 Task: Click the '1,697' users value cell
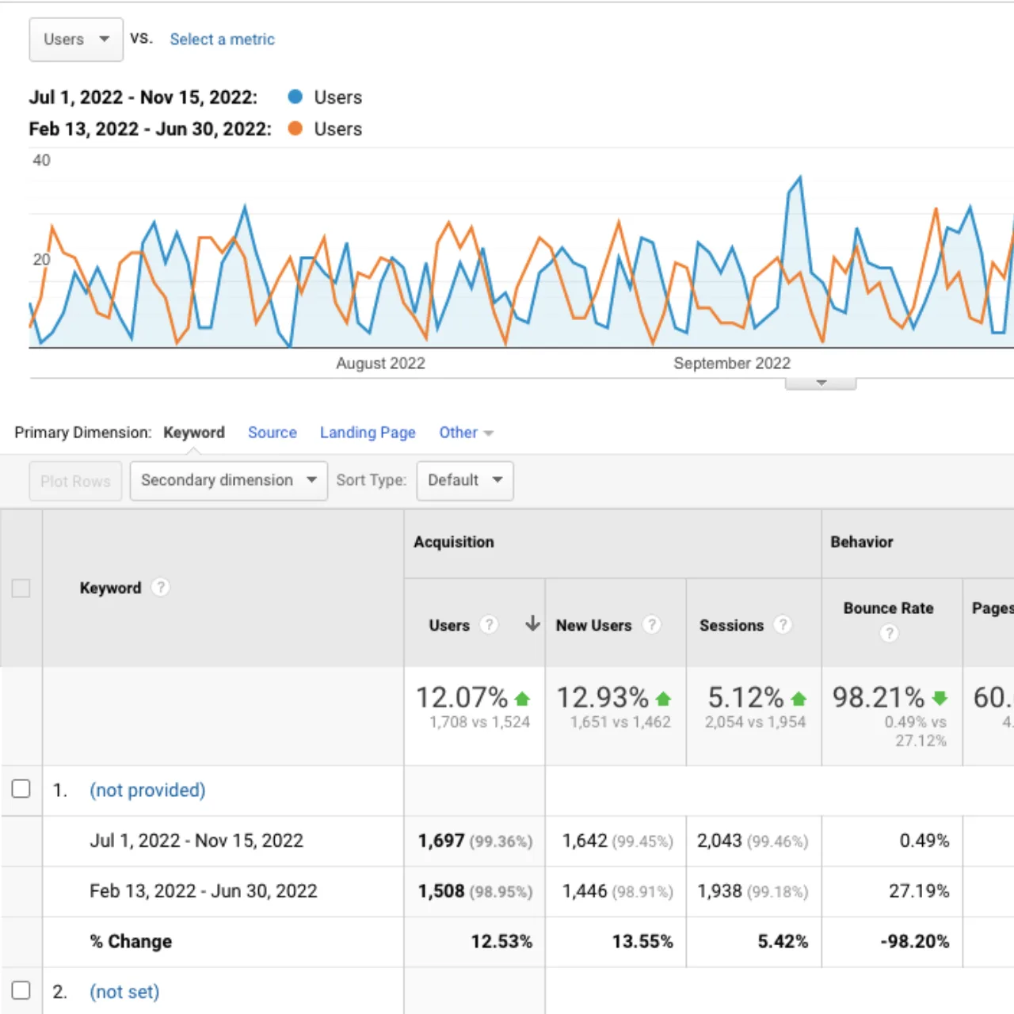pos(475,841)
